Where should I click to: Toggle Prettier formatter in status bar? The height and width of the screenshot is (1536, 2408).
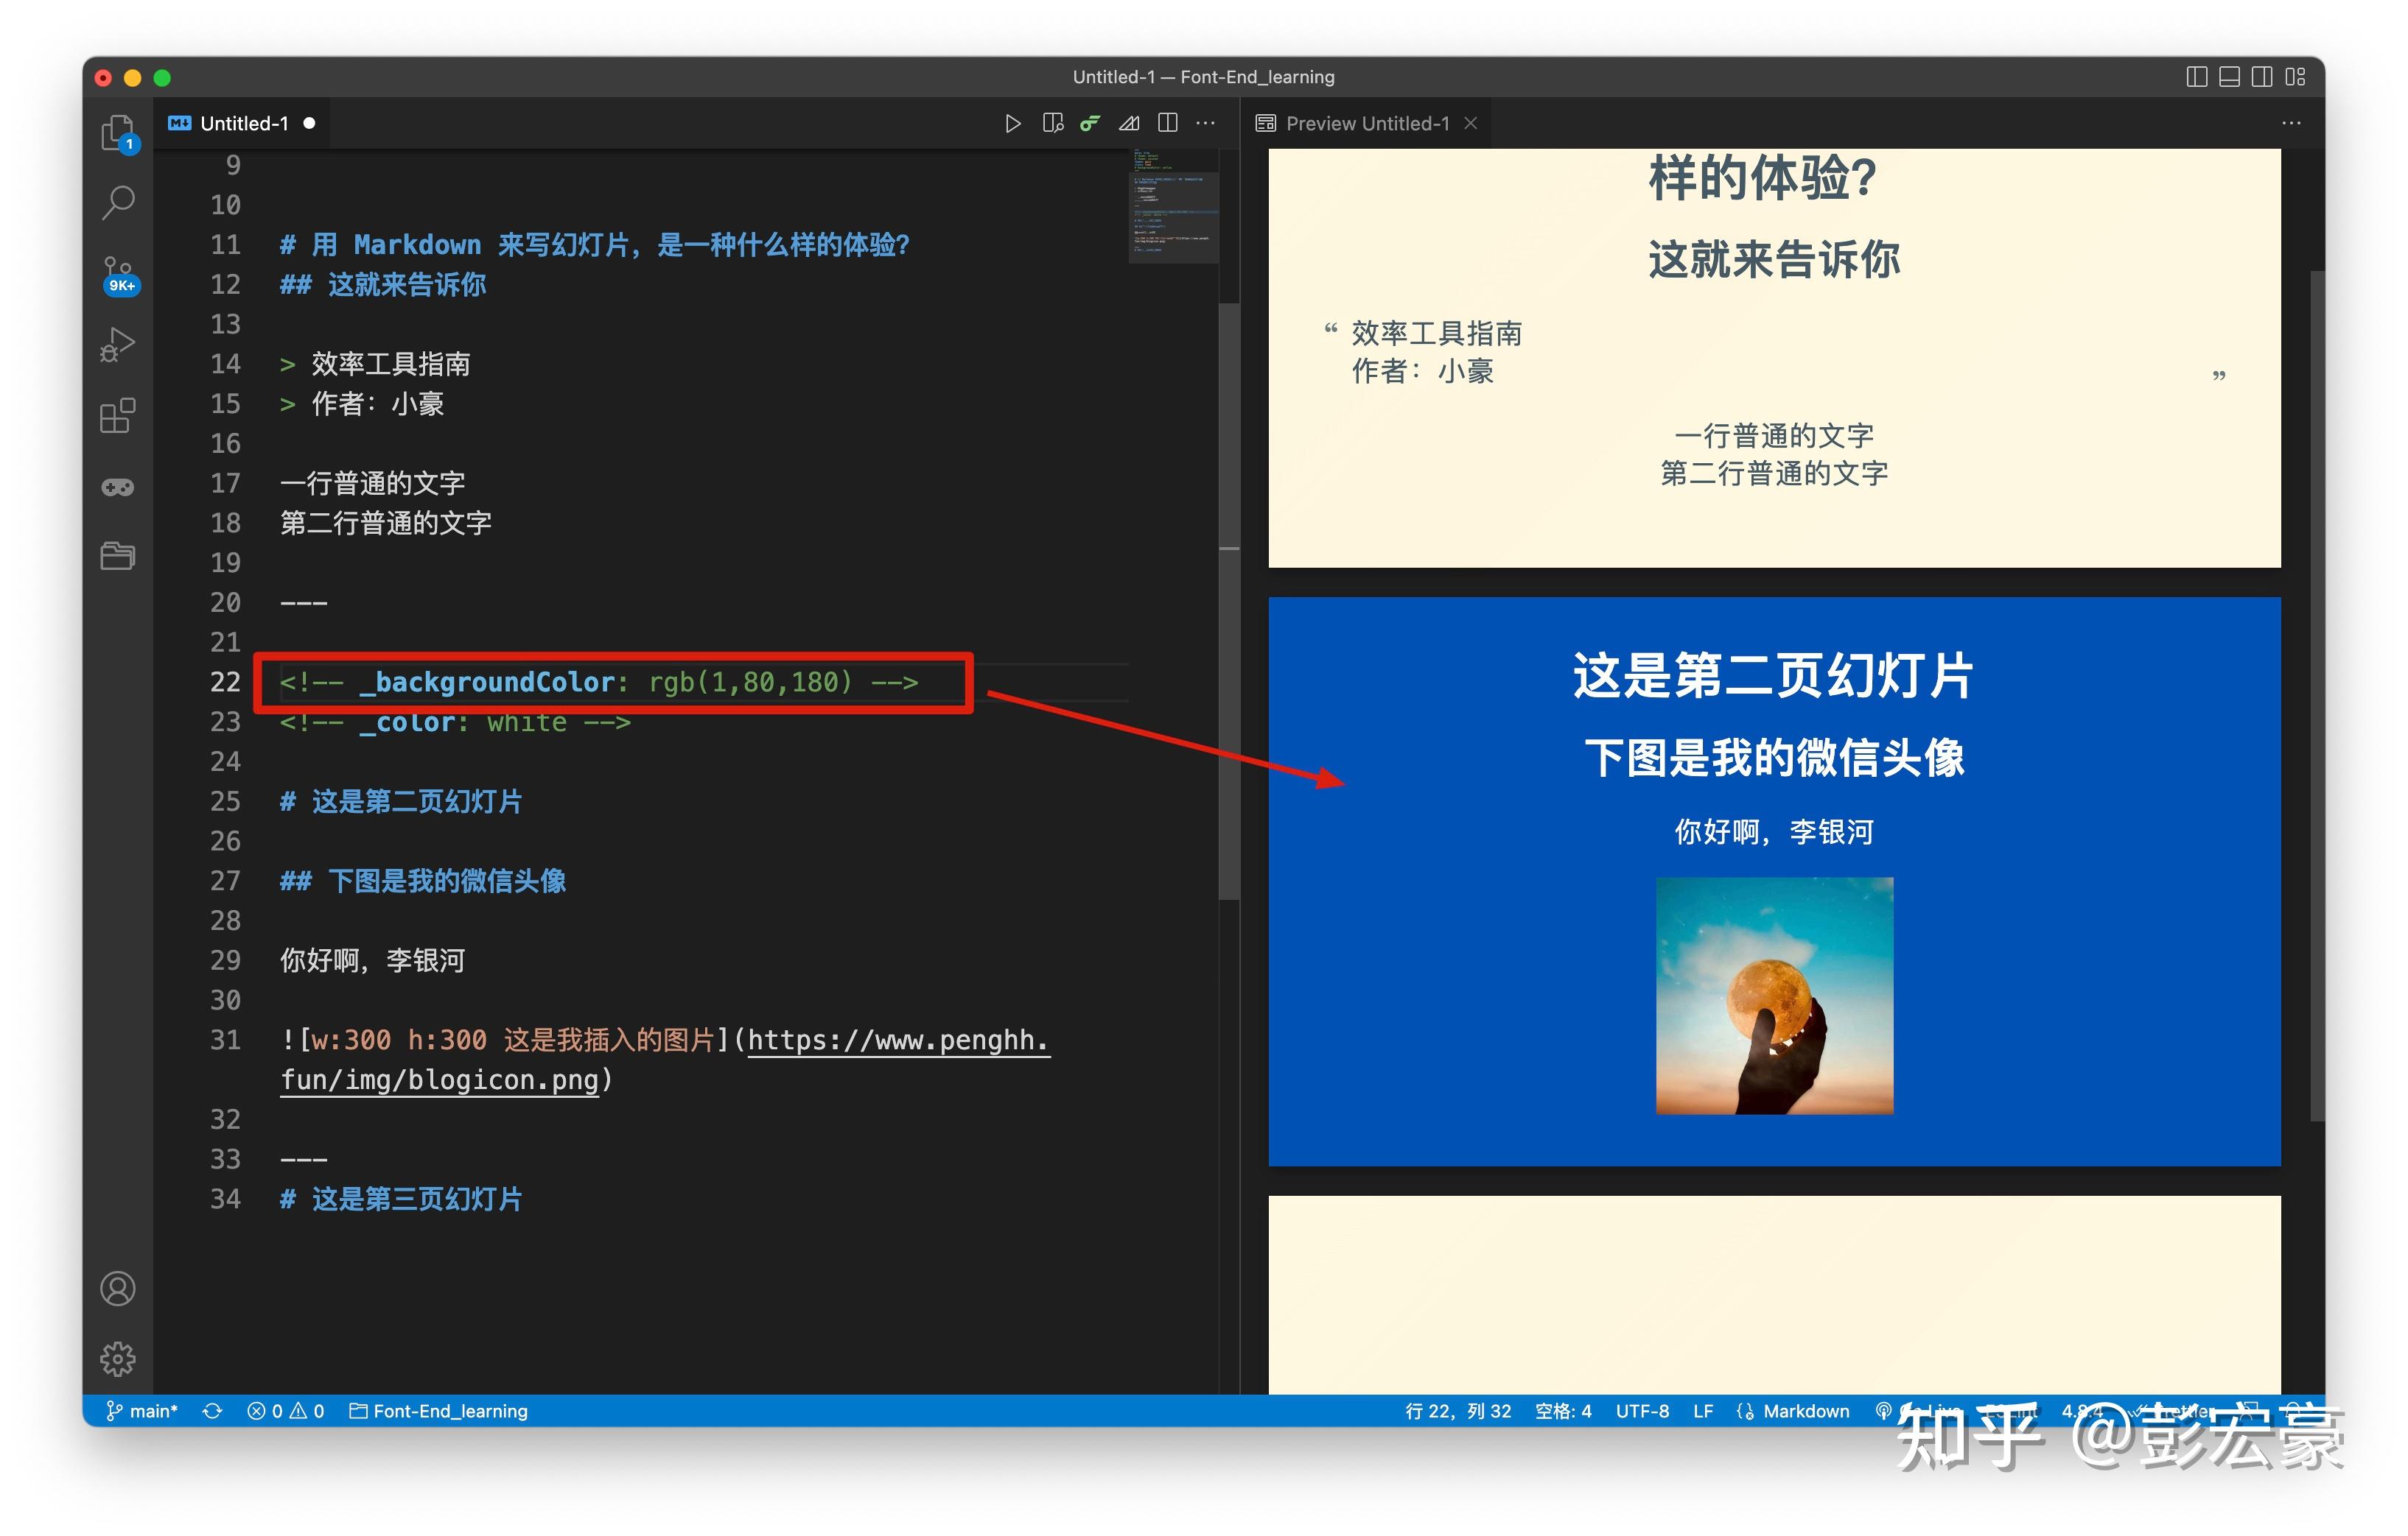2170,1410
